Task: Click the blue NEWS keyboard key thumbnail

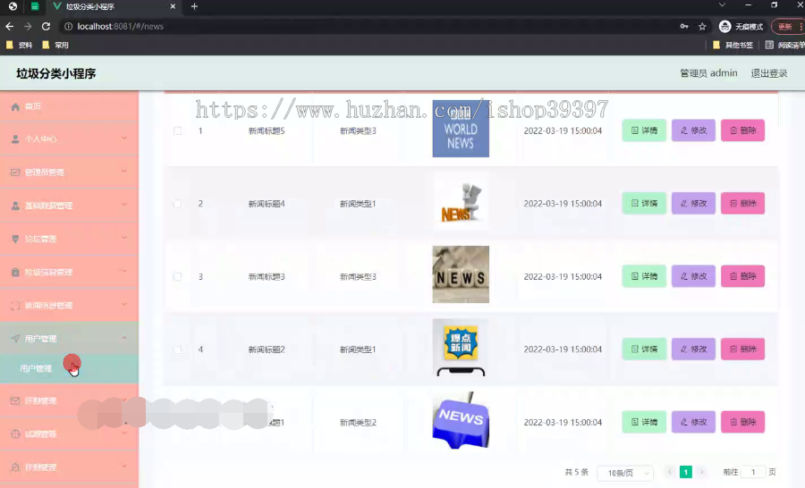Action: click(x=461, y=420)
